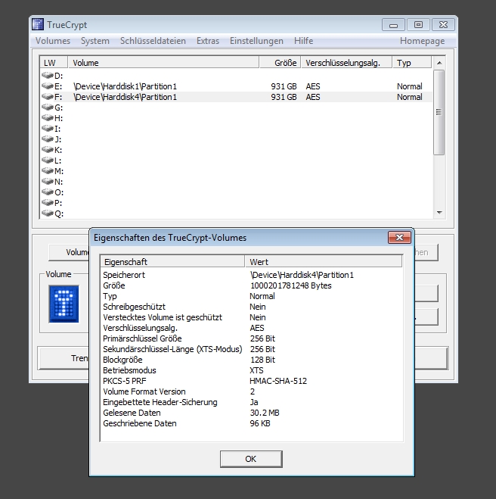Select the F: drive icon
The image size is (496, 499).
point(48,96)
